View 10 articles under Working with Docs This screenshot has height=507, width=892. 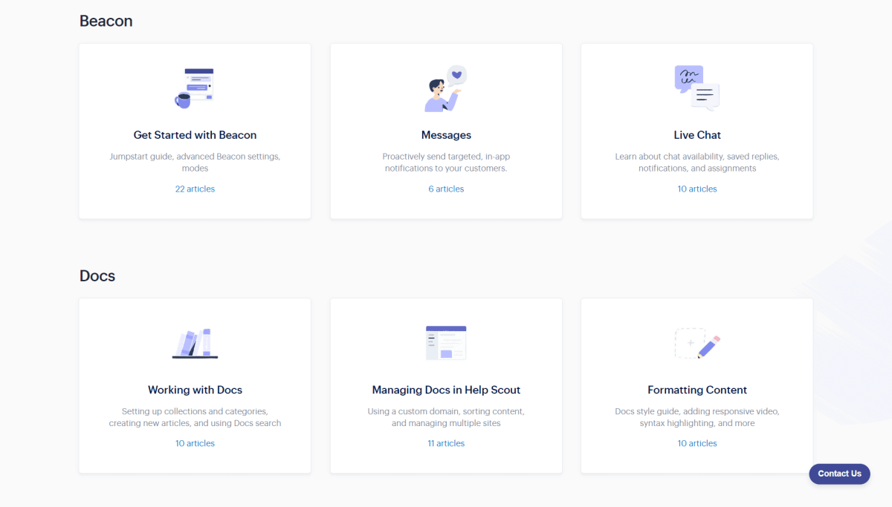195,444
